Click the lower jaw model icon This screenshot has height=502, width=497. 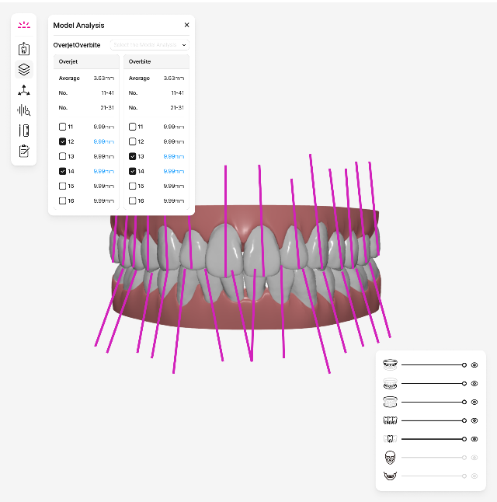click(390, 384)
